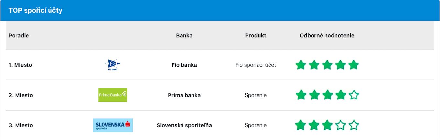This screenshot has height=140, width=440.
Task: Click the Slovenská sporiteľňa logo
Action: 113,125
